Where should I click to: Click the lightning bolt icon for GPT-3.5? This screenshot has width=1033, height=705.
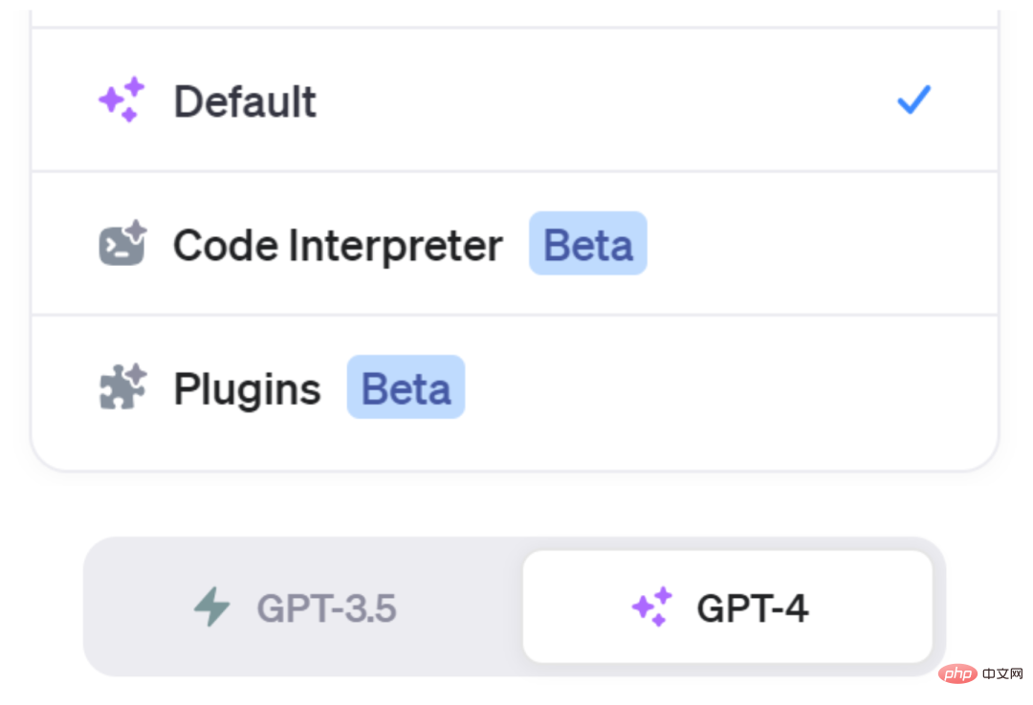click(212, 607)
